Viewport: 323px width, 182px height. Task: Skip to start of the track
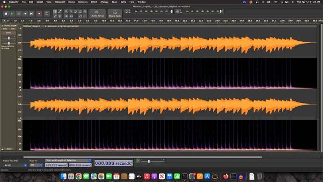point(25,14)
